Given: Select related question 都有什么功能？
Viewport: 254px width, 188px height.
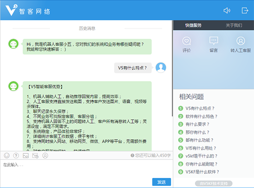Looking at the screenshot, I should (x=196, y=140).
